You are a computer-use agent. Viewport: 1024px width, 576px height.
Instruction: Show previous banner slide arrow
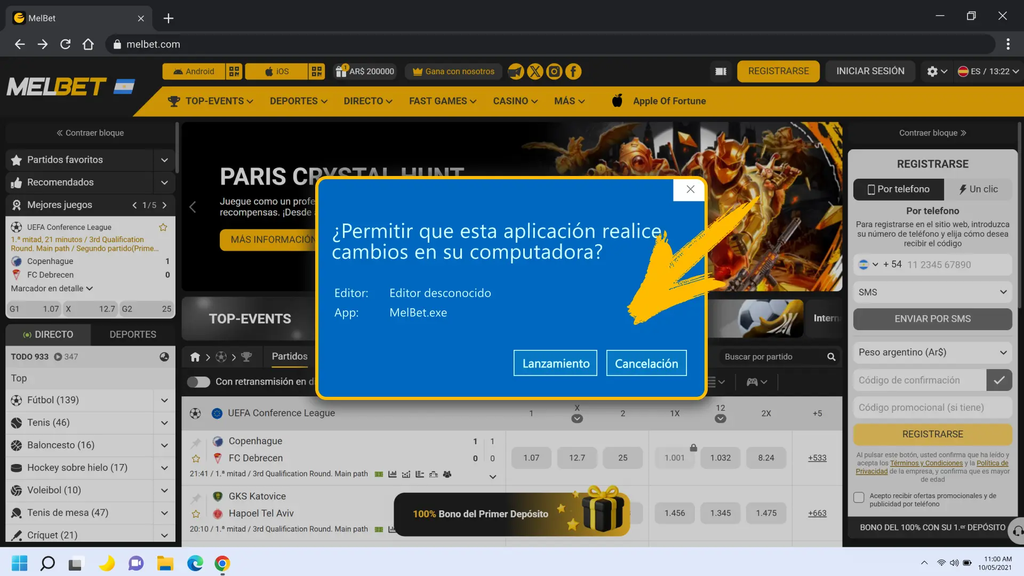193,207
